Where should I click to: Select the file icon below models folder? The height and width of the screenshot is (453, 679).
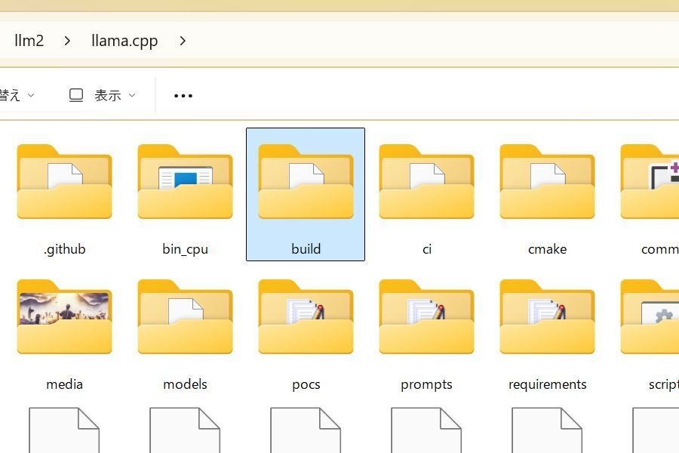pos(185,430)
